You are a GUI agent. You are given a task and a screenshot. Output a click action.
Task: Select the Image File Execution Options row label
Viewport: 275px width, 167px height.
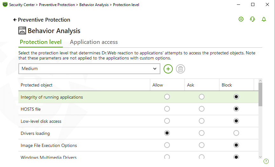point(49,146)
